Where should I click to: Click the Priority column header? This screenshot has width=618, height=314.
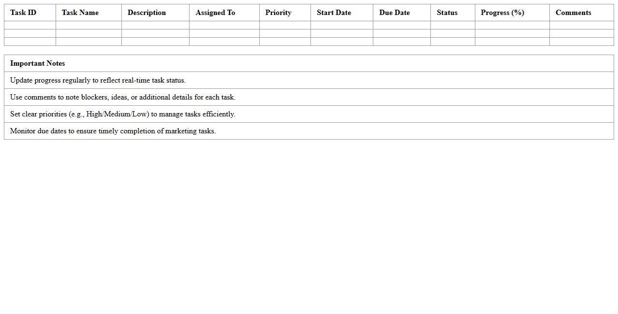coord(278,13)
